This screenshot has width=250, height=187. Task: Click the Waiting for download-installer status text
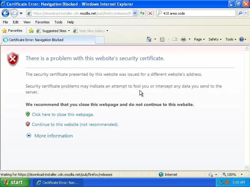(x=56, y=175)
